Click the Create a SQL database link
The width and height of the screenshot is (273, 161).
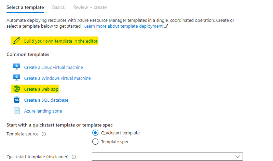pos(46,100)
